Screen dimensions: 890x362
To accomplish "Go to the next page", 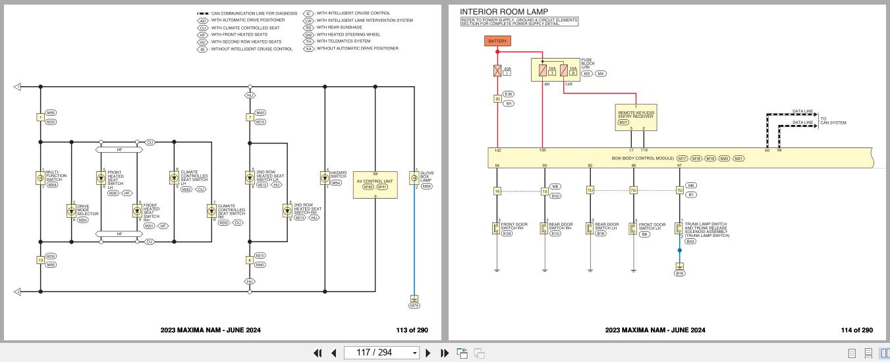I will 428,353.
